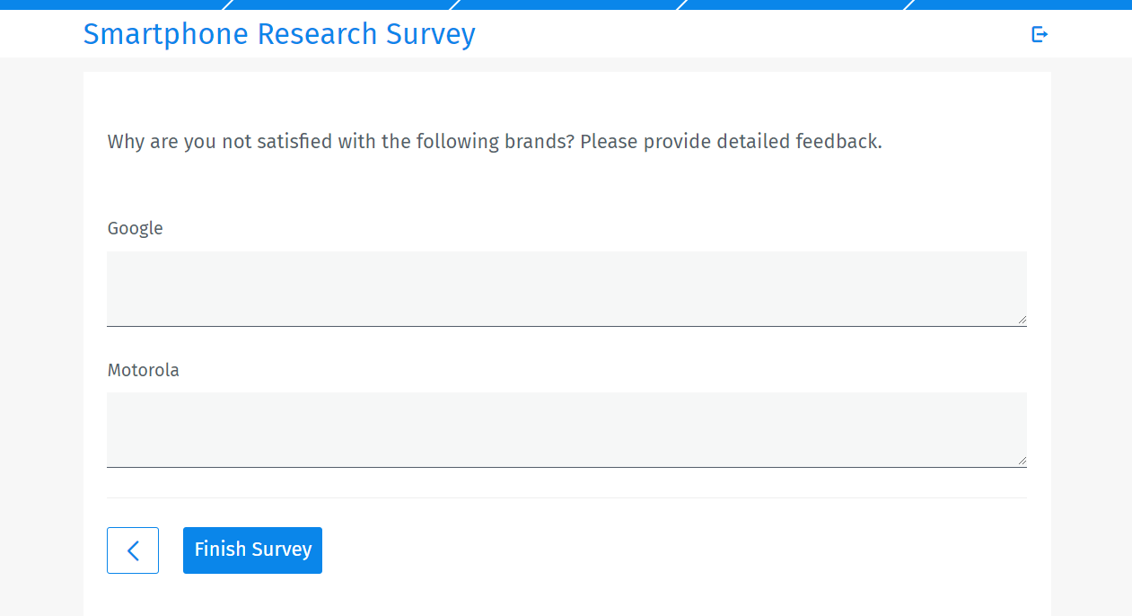This screenshot has width=1132, height=616.
Task: Select the Motorola label above its textbox
Action: pos(143,370)
